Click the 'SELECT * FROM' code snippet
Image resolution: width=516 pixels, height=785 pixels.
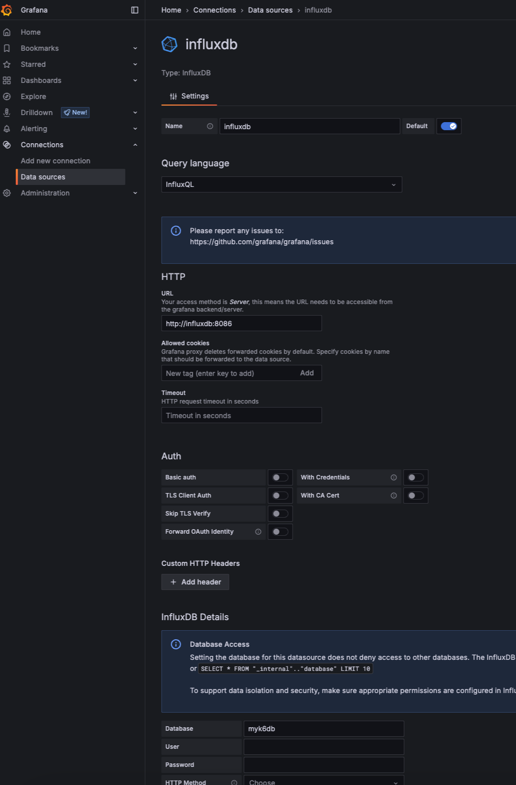click(x=286, y=669)
